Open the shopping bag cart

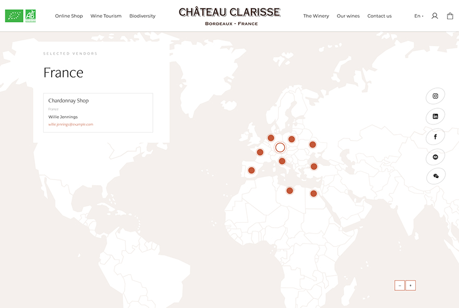[450, 16]
